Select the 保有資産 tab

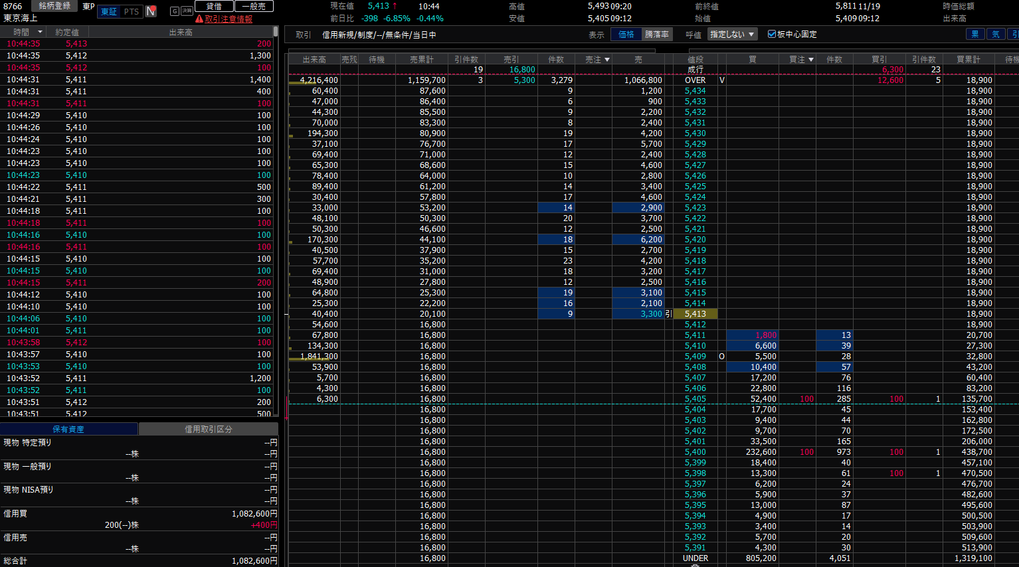(68, 429)
